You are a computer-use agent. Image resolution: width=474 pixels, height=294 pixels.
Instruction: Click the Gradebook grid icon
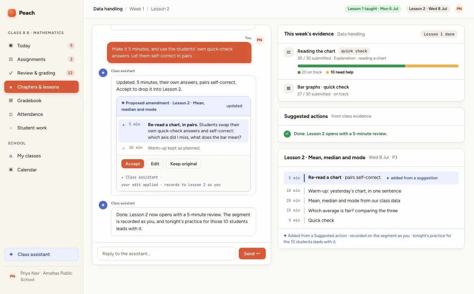coord(11,100)
